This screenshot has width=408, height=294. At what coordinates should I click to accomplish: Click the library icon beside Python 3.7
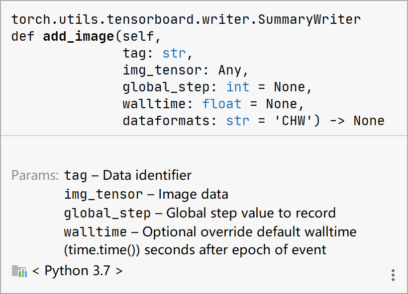point(19,271)
